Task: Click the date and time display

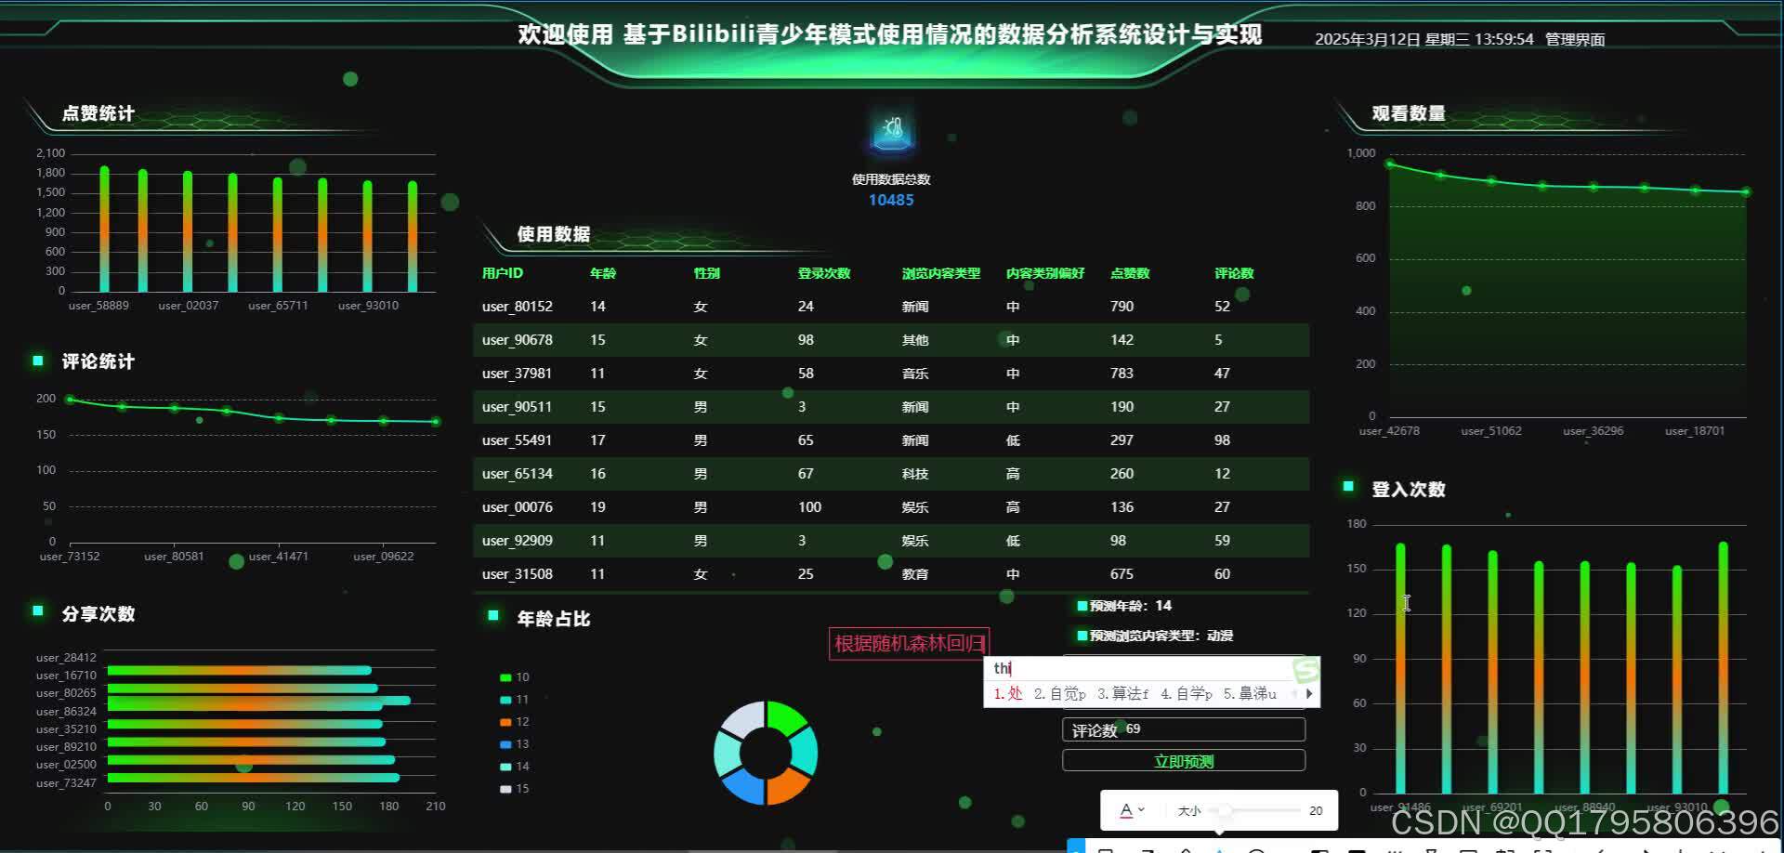Action: click(1424, 39)
